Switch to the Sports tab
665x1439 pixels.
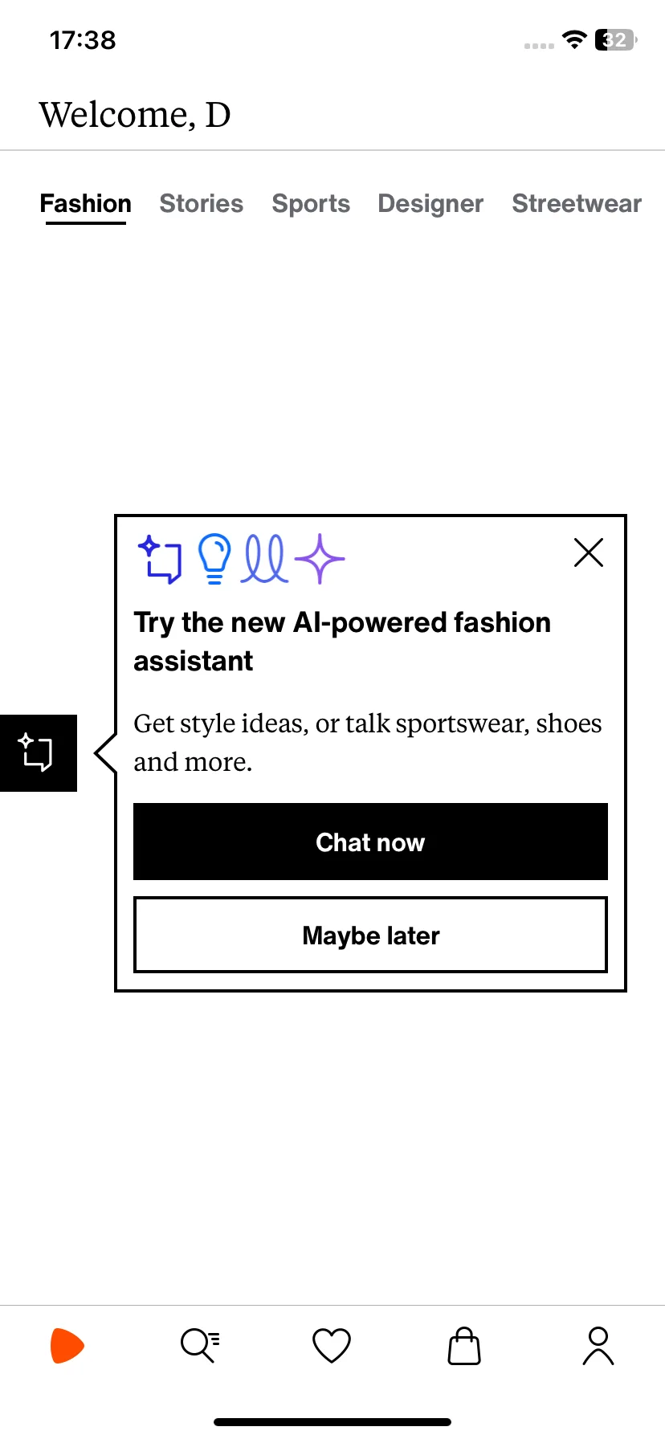tap(311, 204)
